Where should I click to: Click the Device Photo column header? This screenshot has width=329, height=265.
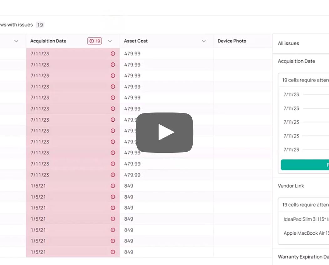[x=232, y=41]
